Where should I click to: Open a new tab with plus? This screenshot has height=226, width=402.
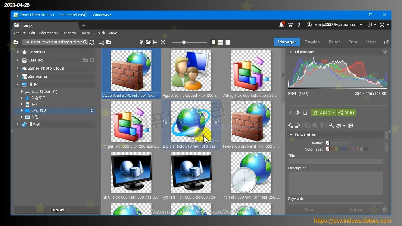[x=84, y=25]
